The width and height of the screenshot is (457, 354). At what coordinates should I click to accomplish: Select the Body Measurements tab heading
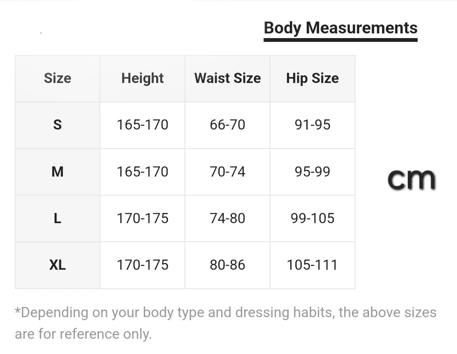[340, 28]
